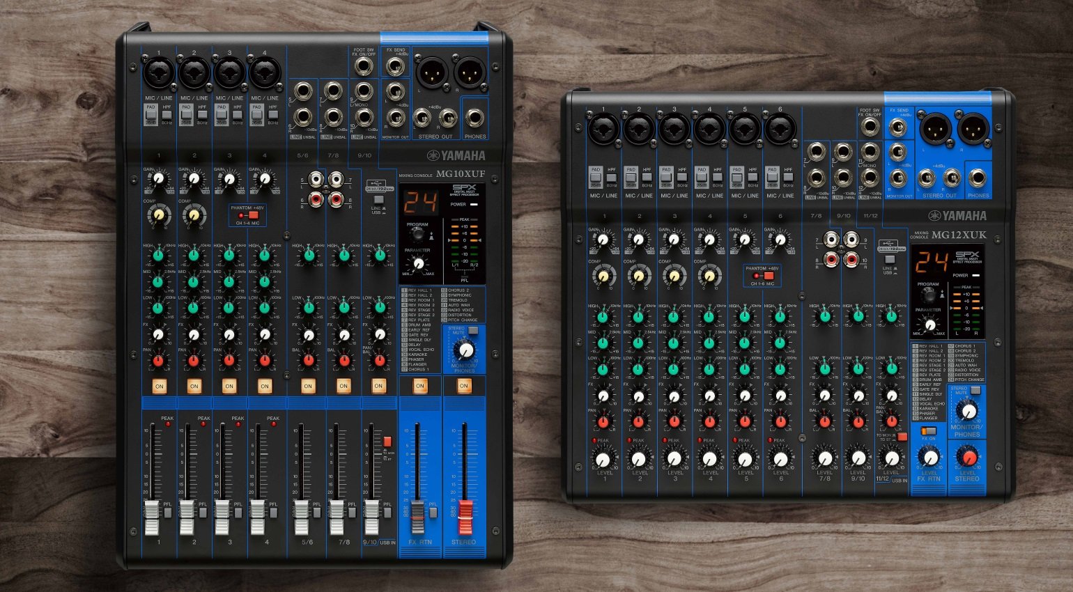Click the MG12XUK model name label
Viewport: 1073px width, 592px height.
tap(959, 235)
